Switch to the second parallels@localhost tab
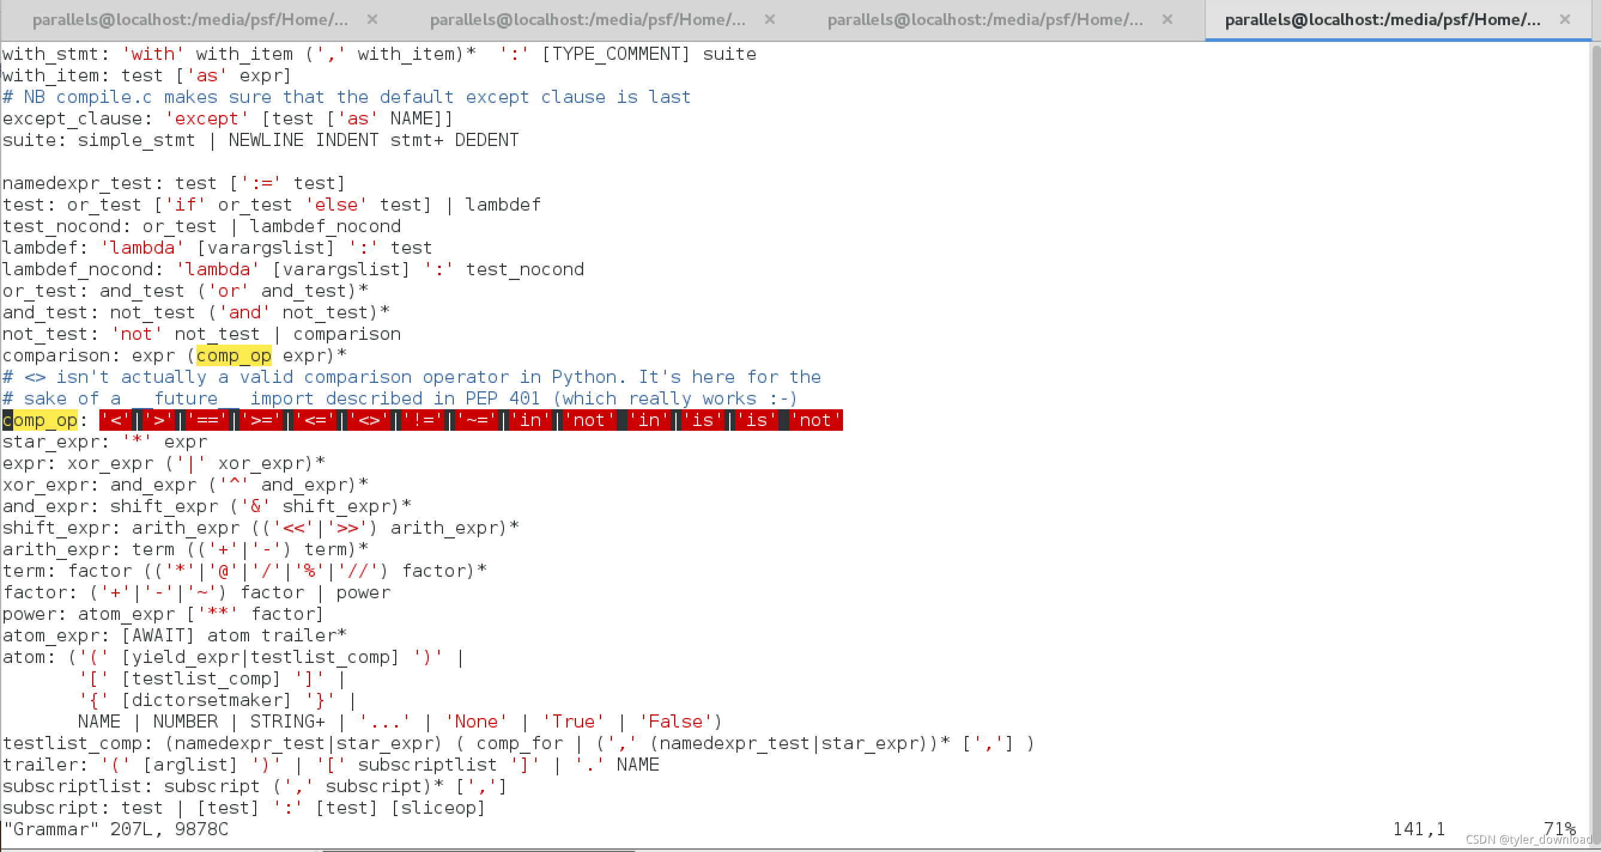 [x=587, y=20]
